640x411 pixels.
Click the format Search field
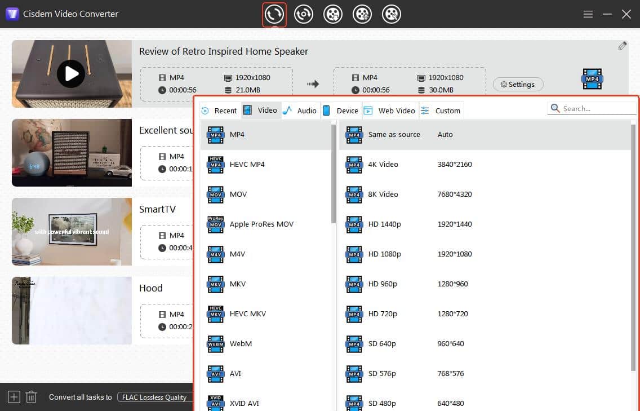tap(592, 108)
